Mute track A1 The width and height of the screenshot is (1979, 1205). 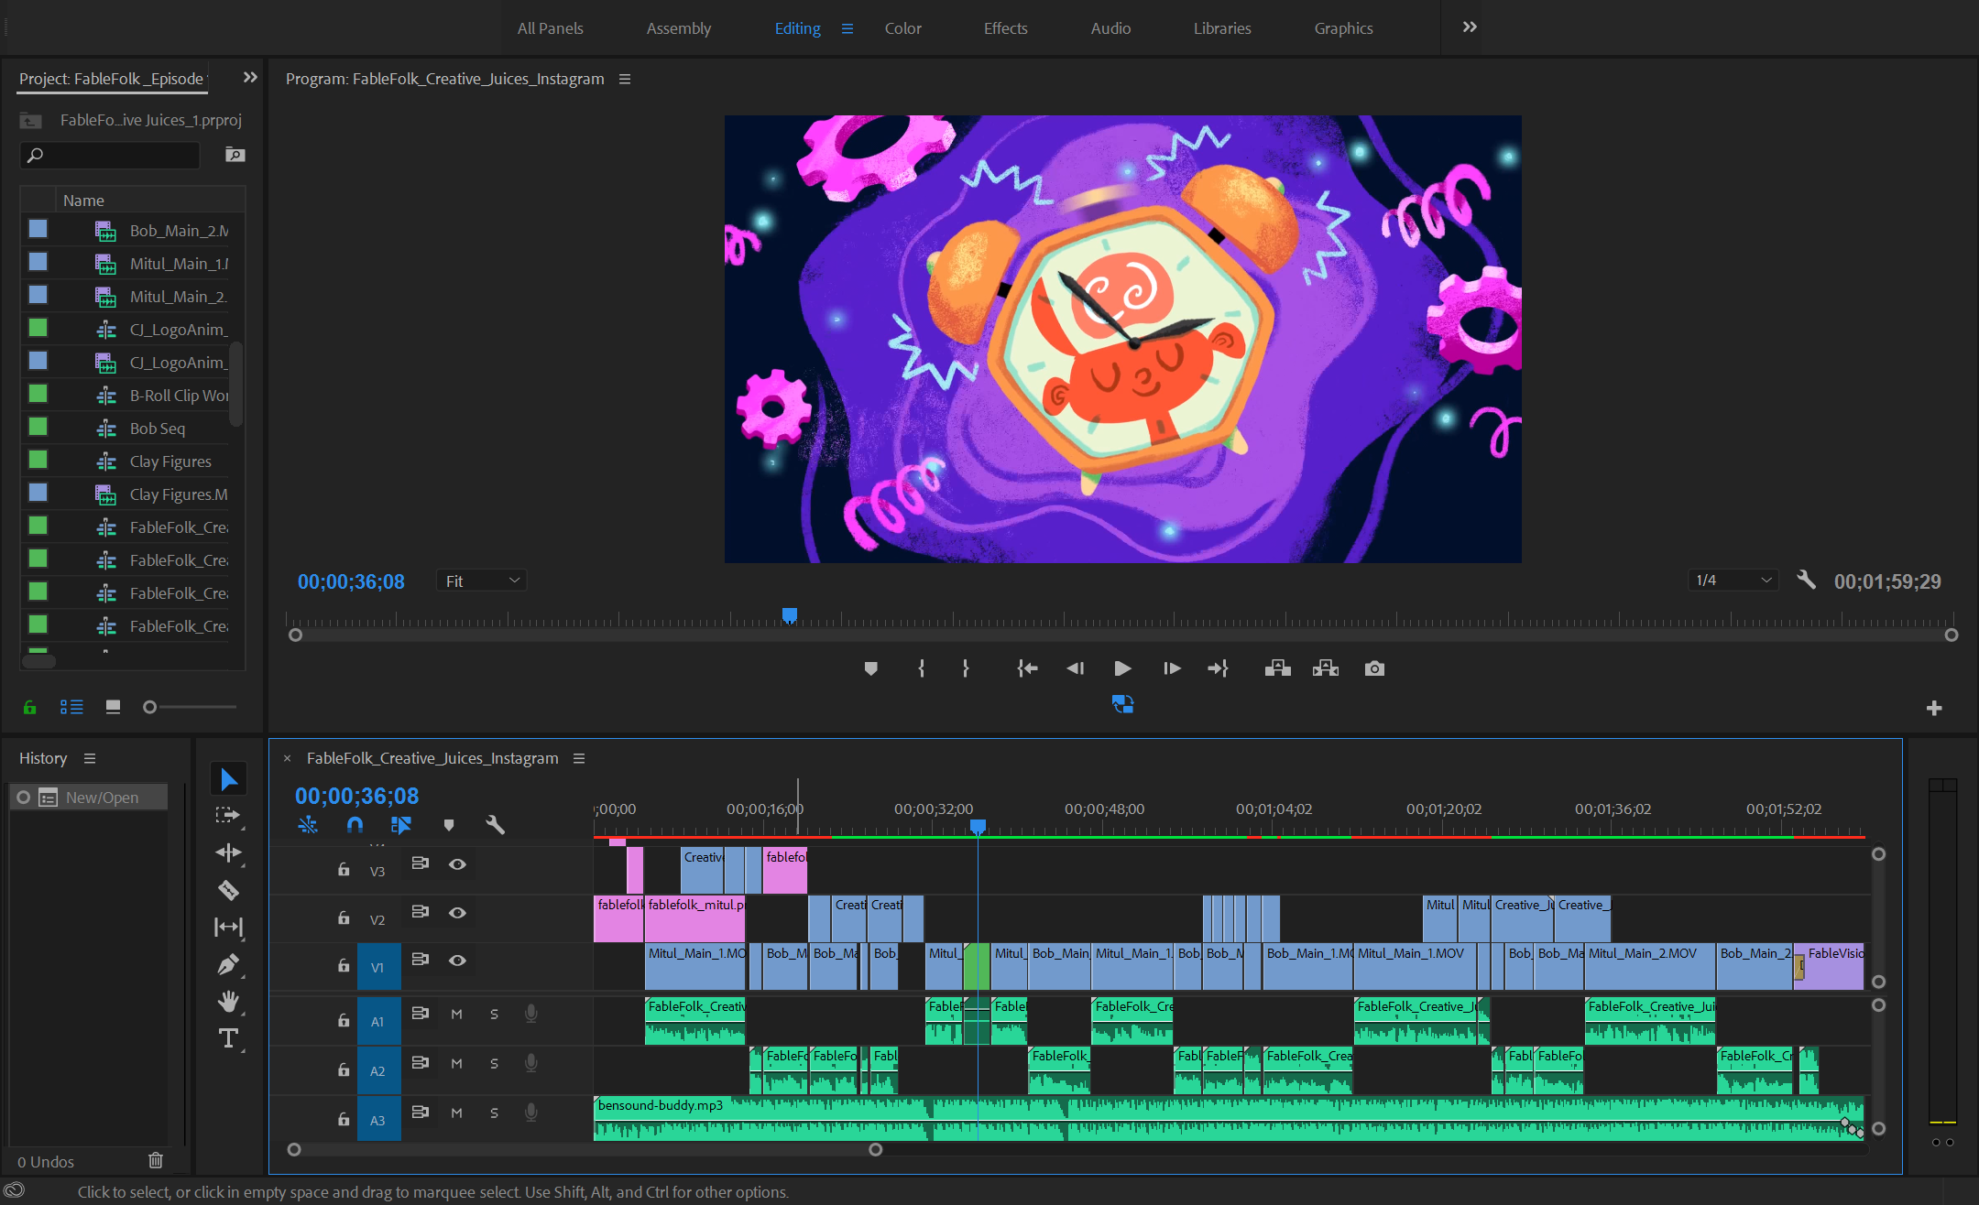[456, 1014]
